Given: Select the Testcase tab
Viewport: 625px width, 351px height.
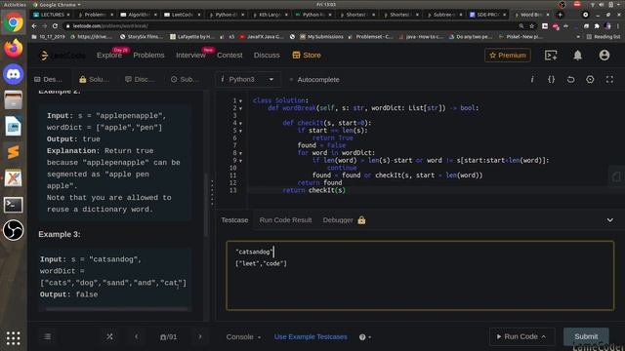Looking at the screenshot, I should tap(234, 220).
